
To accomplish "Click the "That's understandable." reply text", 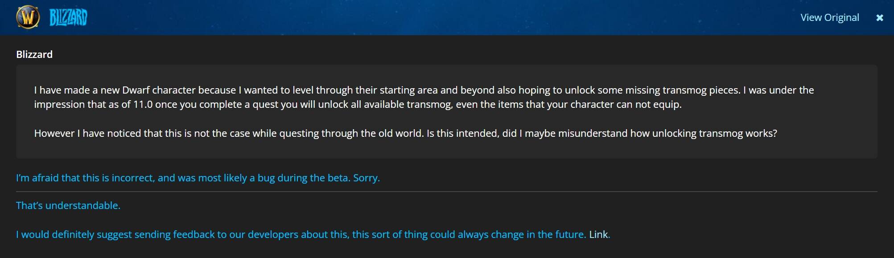I will click(68, 205).
